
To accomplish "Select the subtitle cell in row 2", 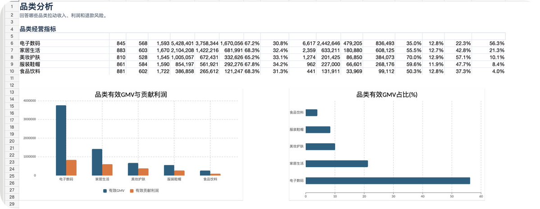I will [63, 15].
